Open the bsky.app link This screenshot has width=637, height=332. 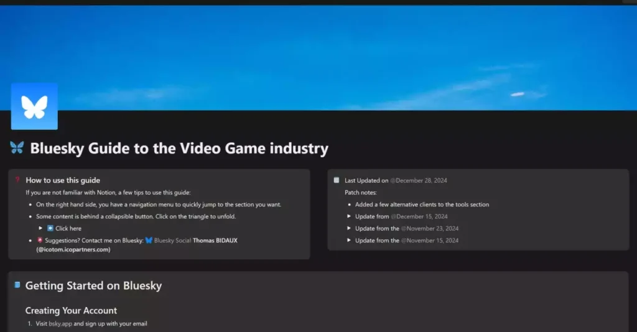(60, 323)
